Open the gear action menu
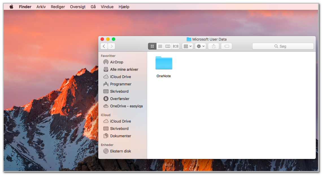Image resolution: width=322 pixels, height=175 pixels. 201,46
